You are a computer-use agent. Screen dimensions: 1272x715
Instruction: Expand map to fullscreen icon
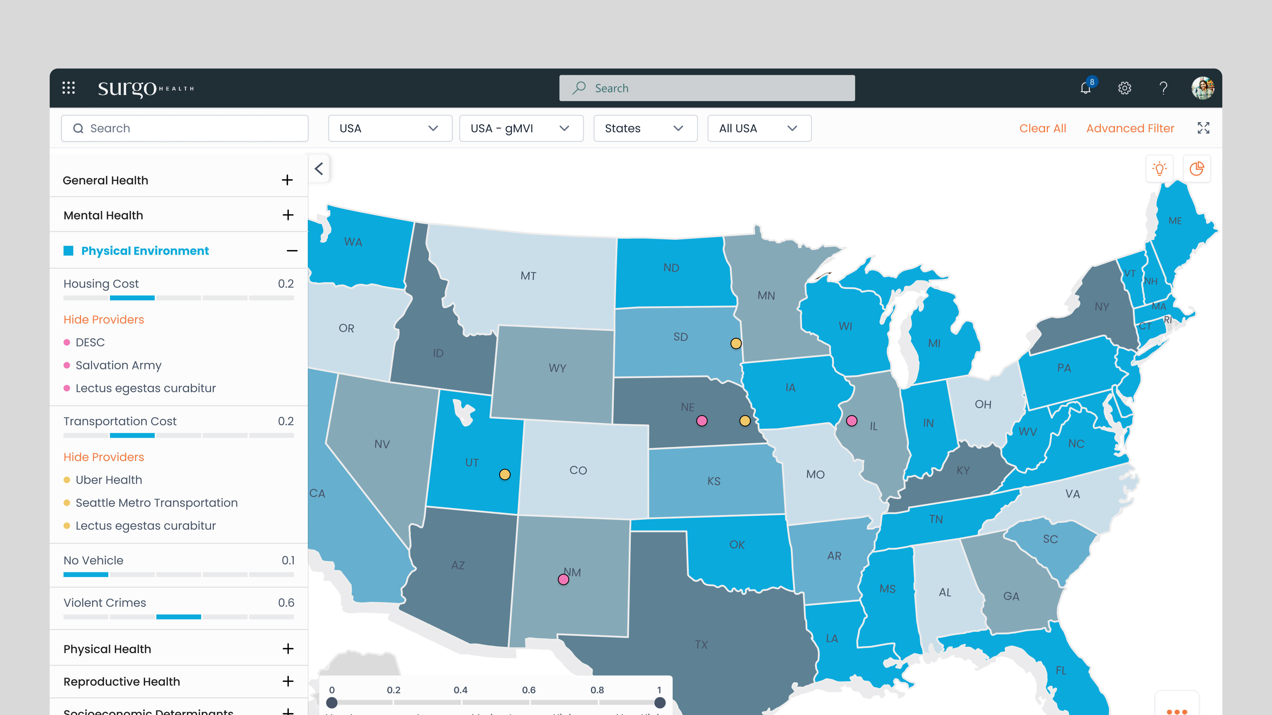1203,128
